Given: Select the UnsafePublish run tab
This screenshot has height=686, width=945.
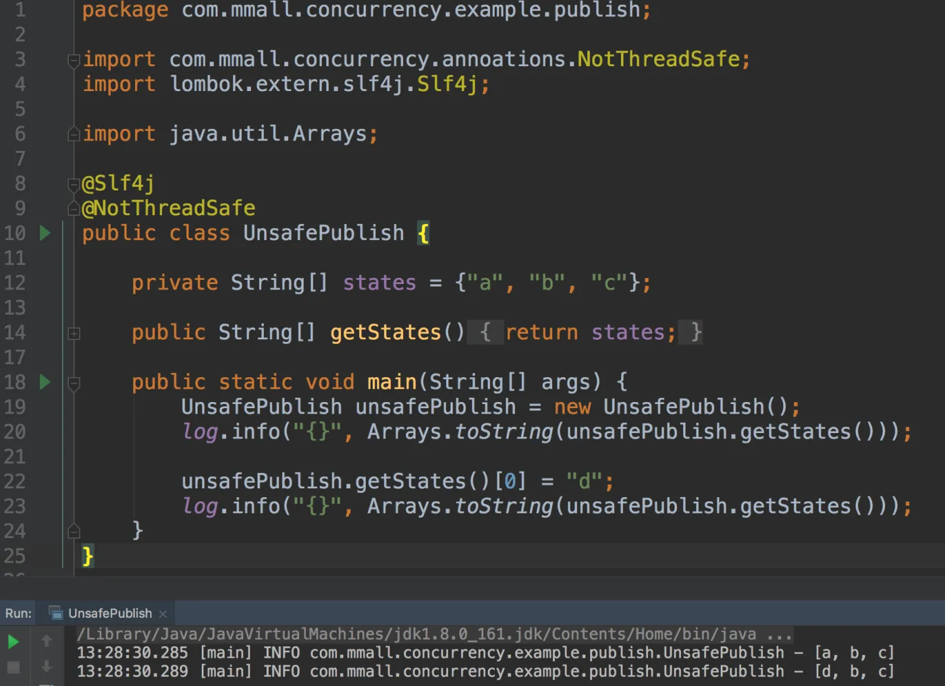Looking at the screenshot, I should (x=109, y=614).
